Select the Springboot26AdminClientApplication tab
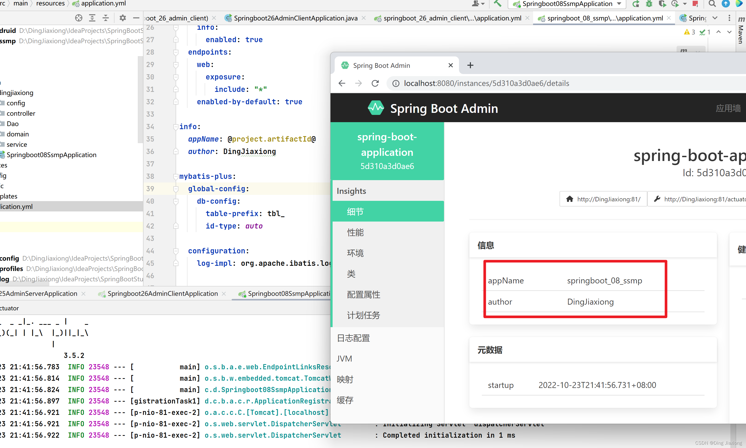746x448 pixels. coord(162,293)
